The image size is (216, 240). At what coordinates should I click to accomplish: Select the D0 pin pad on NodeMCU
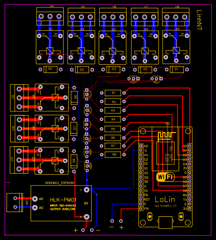(190, 146)
